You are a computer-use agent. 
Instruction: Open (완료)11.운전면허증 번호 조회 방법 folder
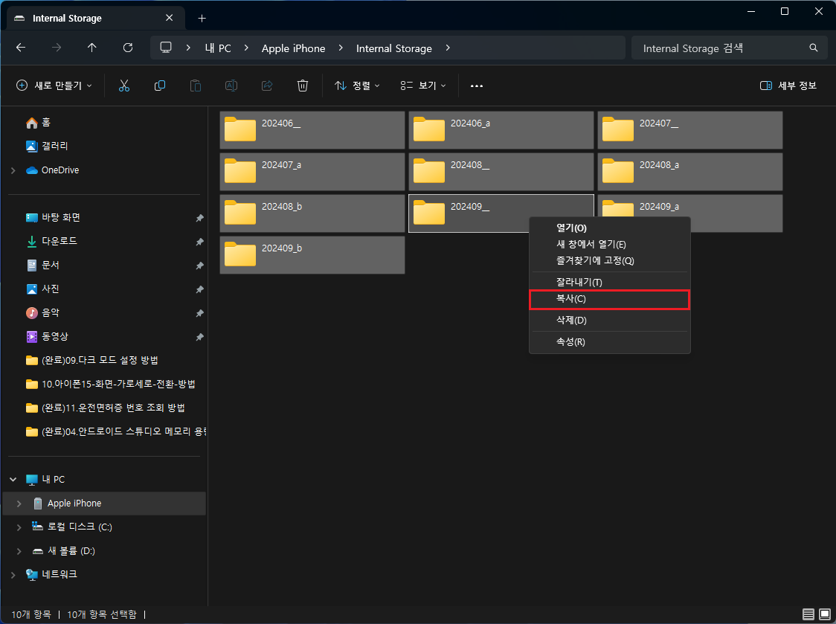[105, 408]
